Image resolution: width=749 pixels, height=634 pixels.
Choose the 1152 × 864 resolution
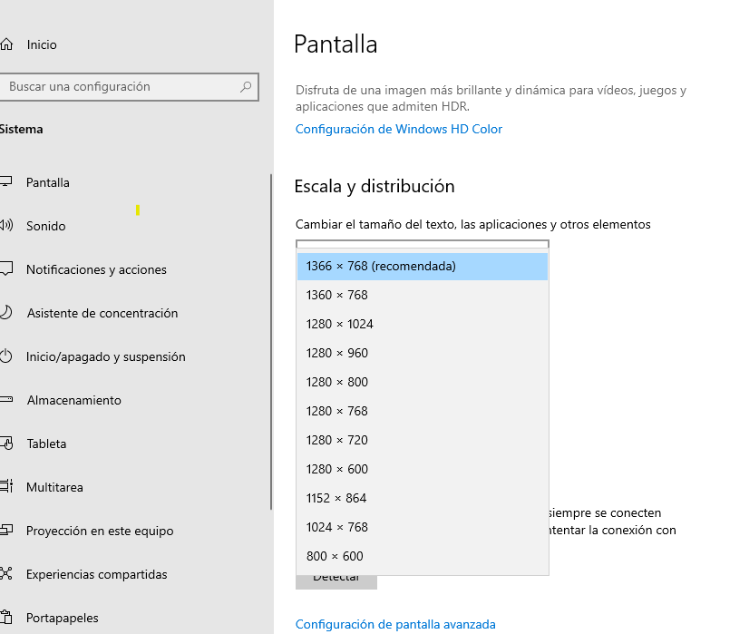pos(423,498)
